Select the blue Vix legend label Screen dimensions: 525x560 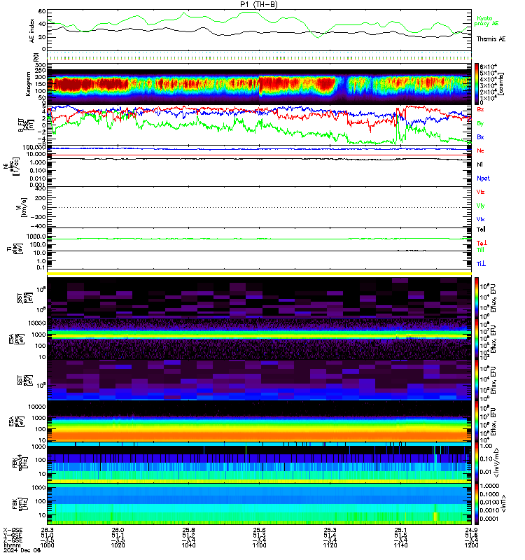pyautogui.click(x=480, y=219)
